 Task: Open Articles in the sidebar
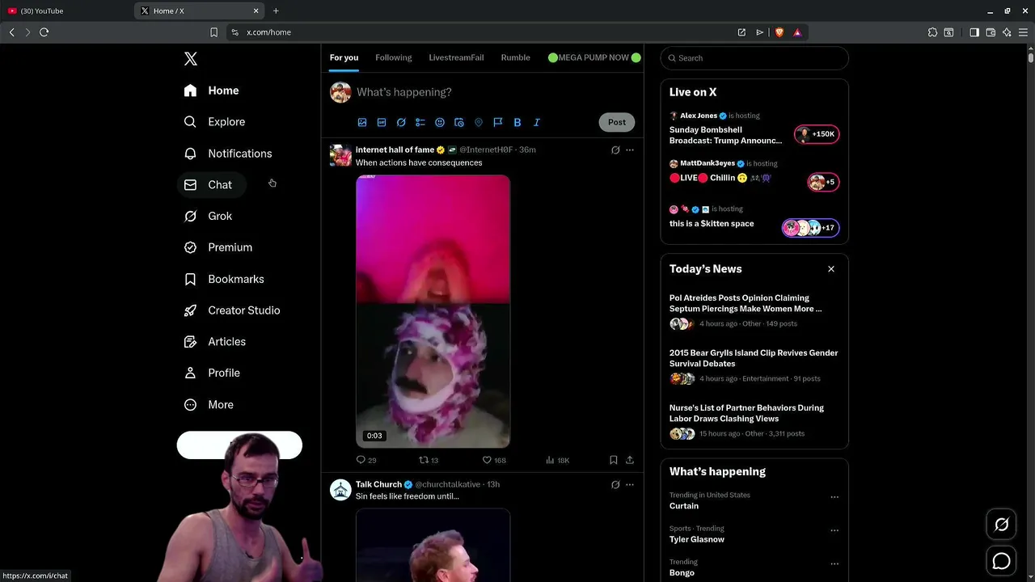pos(215,342)
